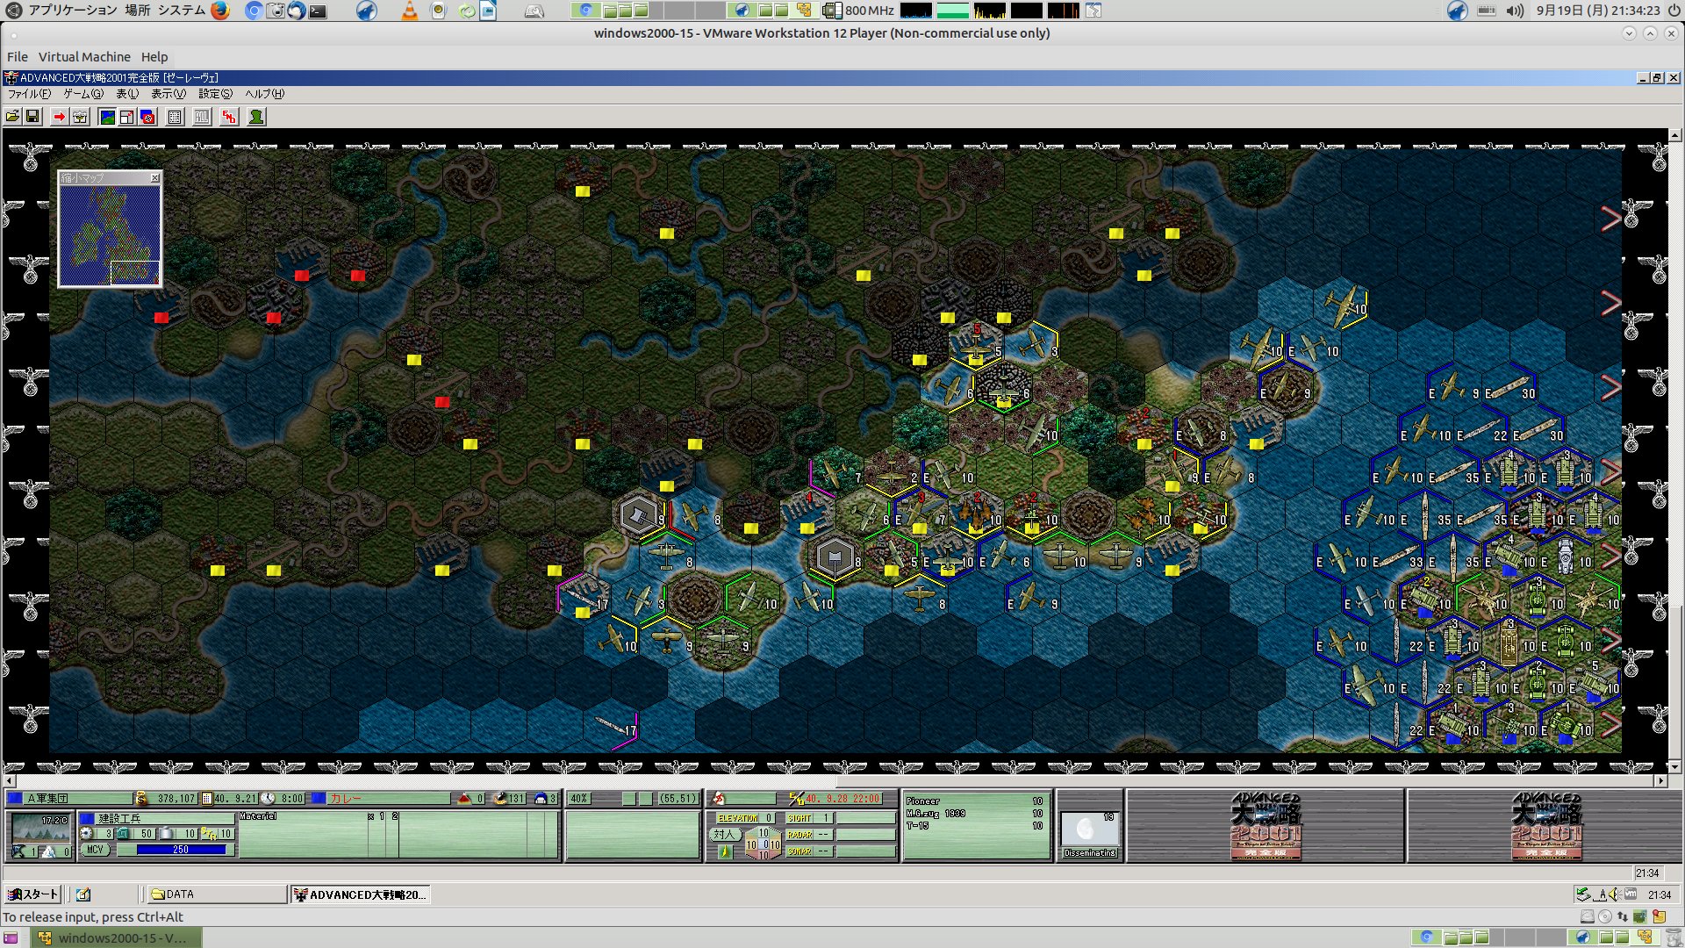Image resolution: width=1685 pixels, height=948 pixels.
Task: Click the MCV button in the unit panel
Action: 95,850
